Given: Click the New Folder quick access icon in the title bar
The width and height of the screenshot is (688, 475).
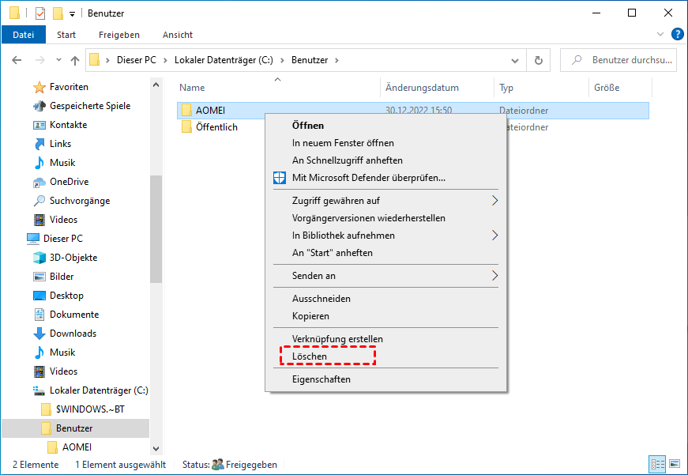Looking at the screenshot, I should click(x=58, y=13).
